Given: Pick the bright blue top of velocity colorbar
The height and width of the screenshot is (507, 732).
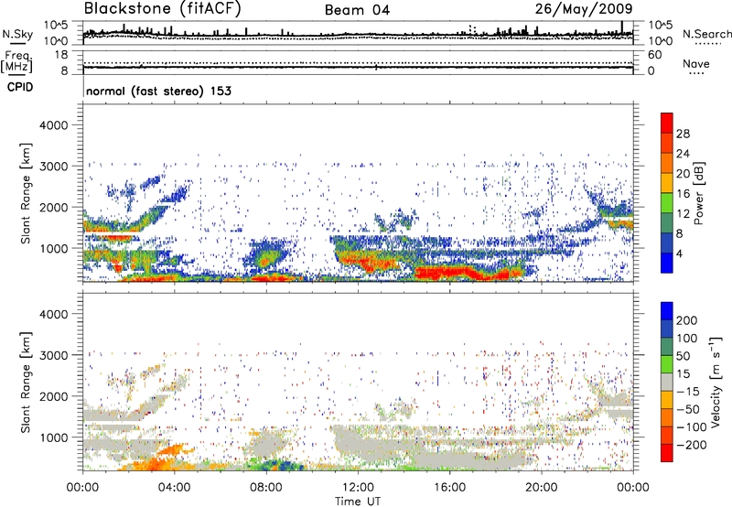Looking at the screenshot, I should point(667,311).
